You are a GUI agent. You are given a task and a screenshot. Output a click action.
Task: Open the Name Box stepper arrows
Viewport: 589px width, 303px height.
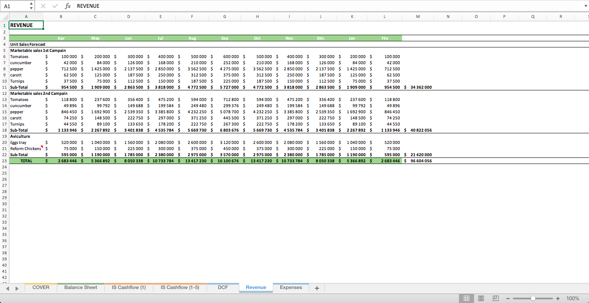pyautogui.click(x=31, y=6)
